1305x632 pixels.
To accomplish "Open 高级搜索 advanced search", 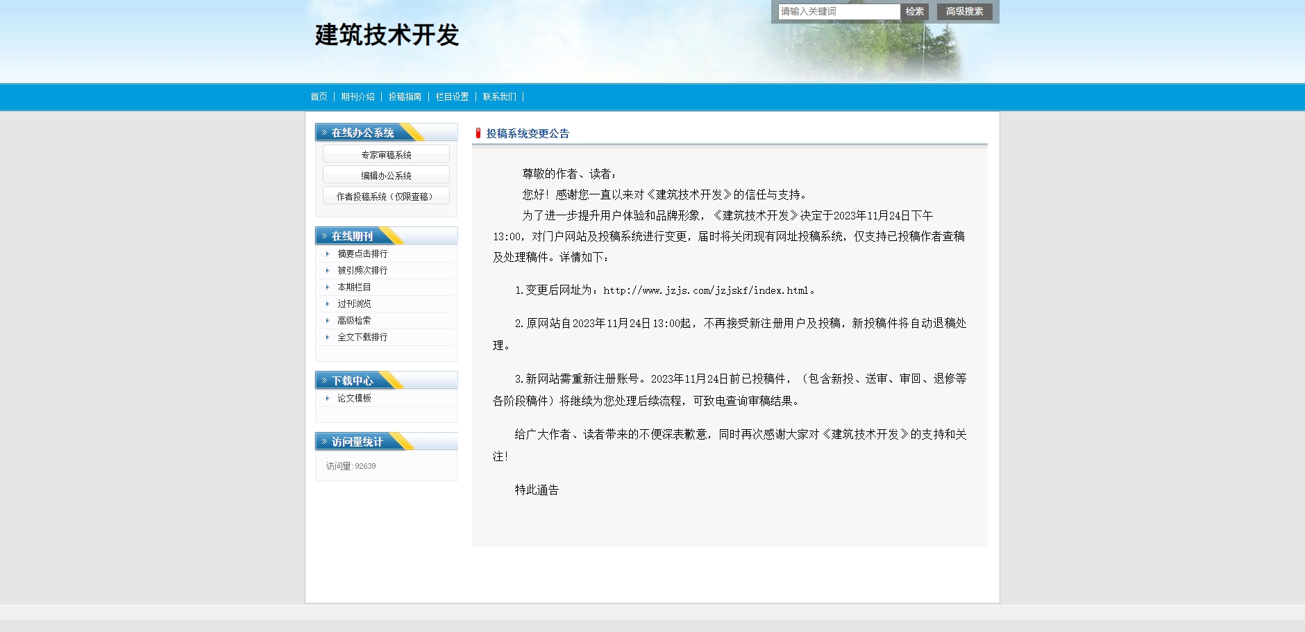I will point(964,12).
